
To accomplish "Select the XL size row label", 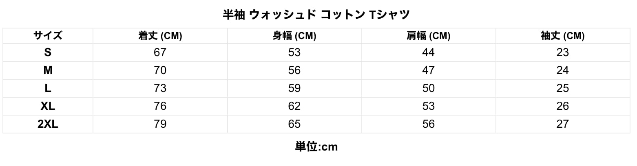I will pyautogui.click(x=48, y=106).
